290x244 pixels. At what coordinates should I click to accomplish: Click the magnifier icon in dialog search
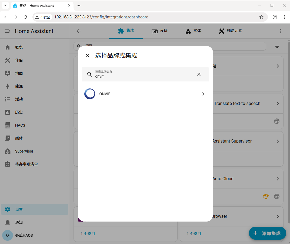pos(89,74)
